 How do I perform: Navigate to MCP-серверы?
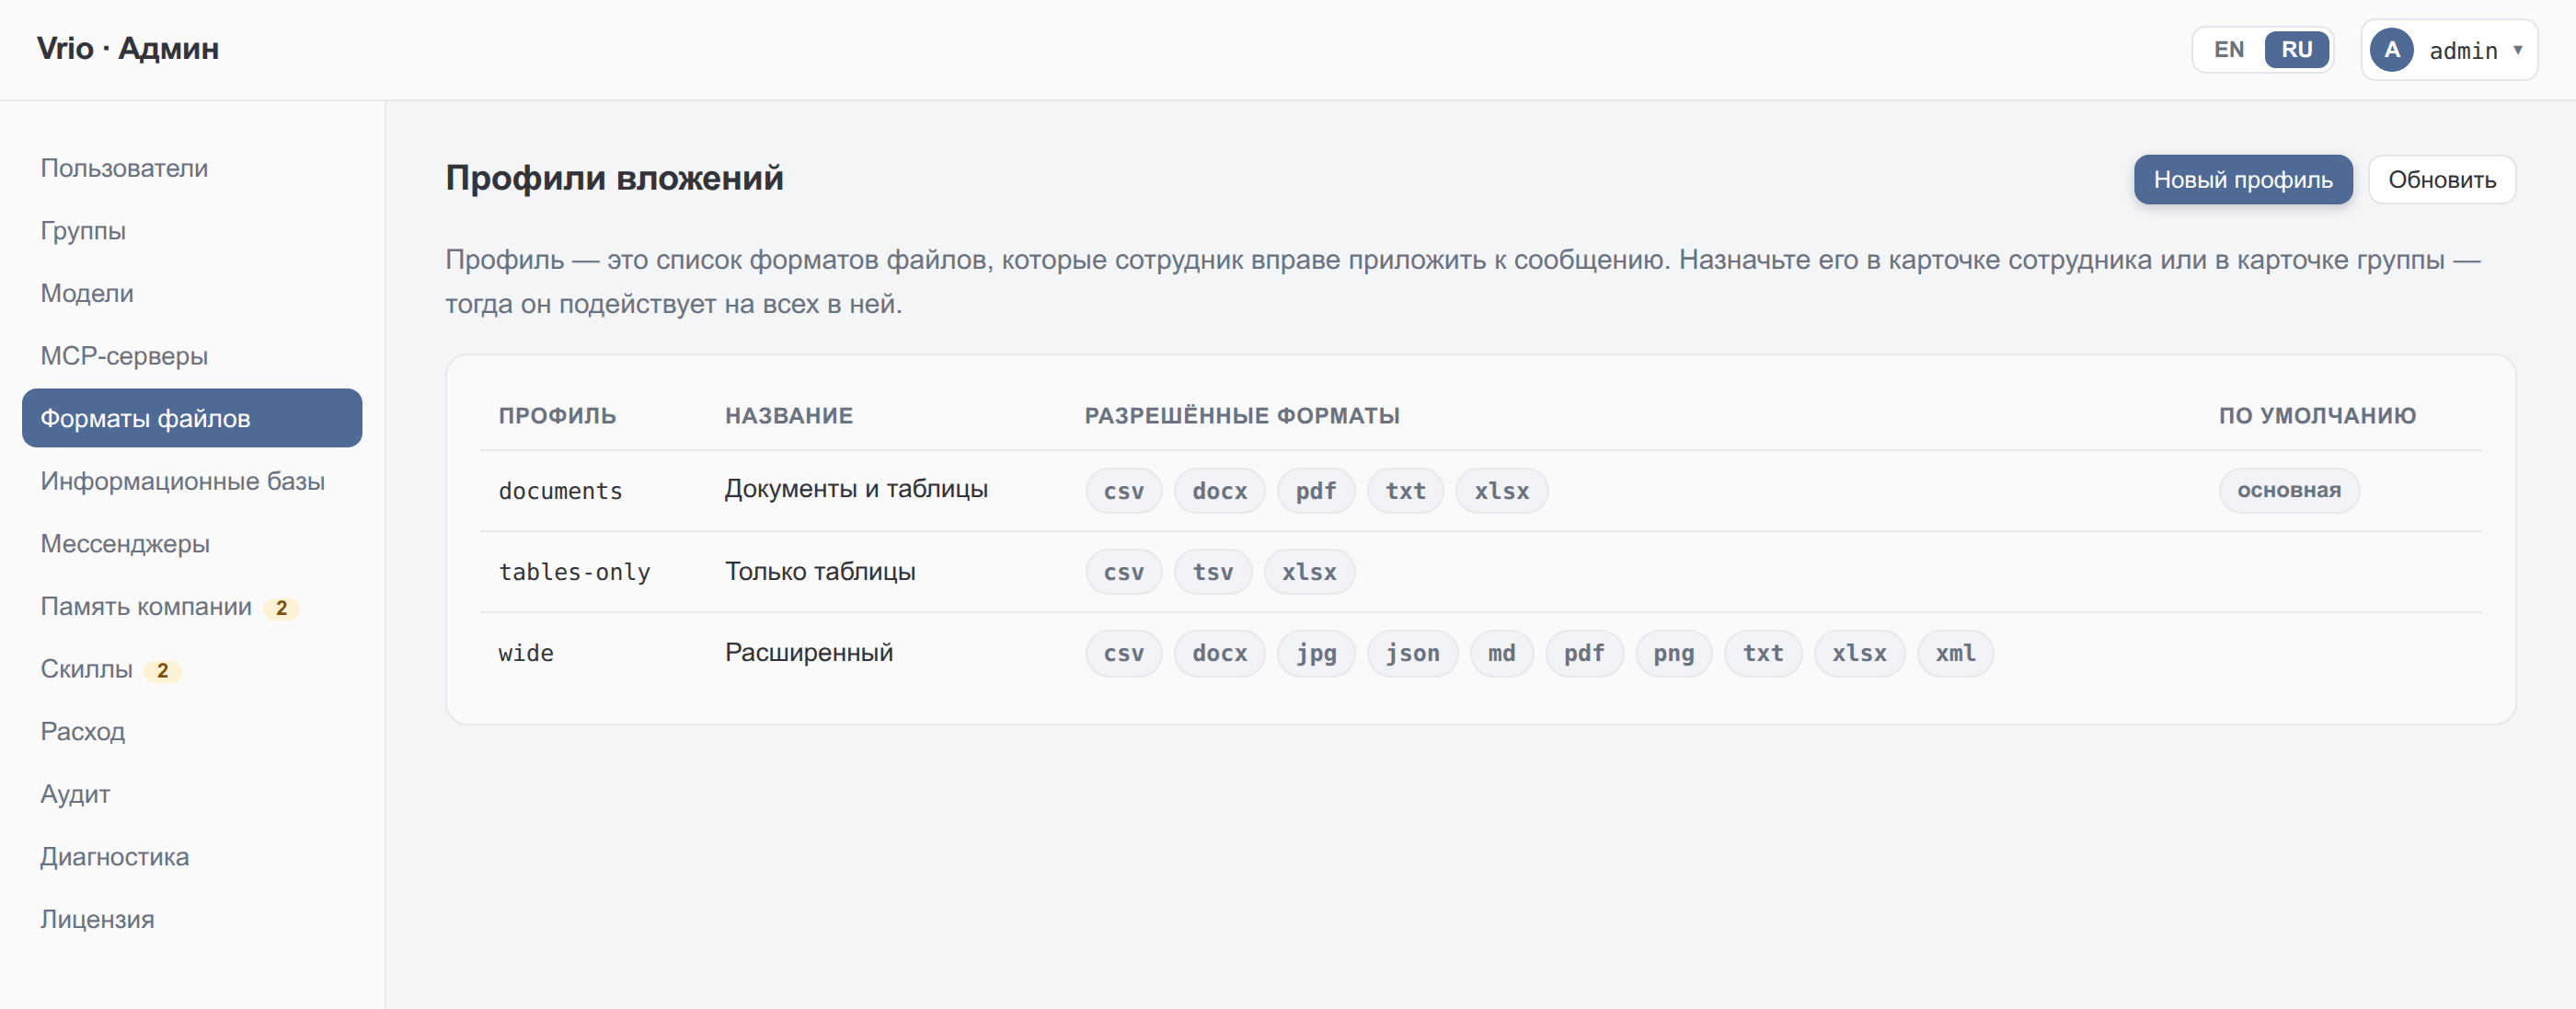tap(192, 355)
